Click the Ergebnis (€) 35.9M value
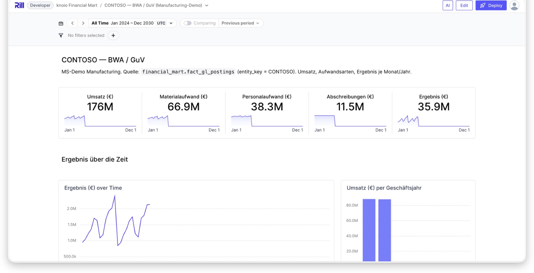534x273 pixels. 434,107
